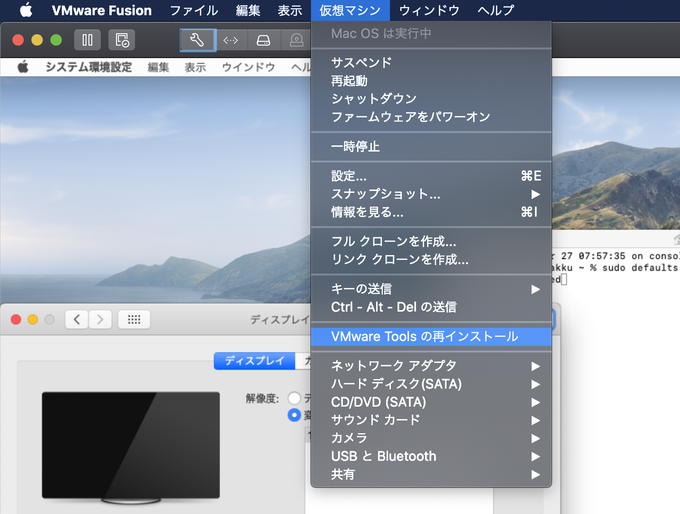Click the display monitor preview image
Viewport: 680px width, 514px height.
tap(131, 447)
